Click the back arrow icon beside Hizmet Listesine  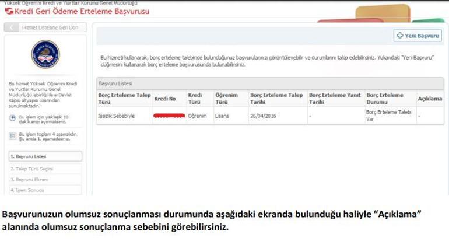[x=12, y=27]
